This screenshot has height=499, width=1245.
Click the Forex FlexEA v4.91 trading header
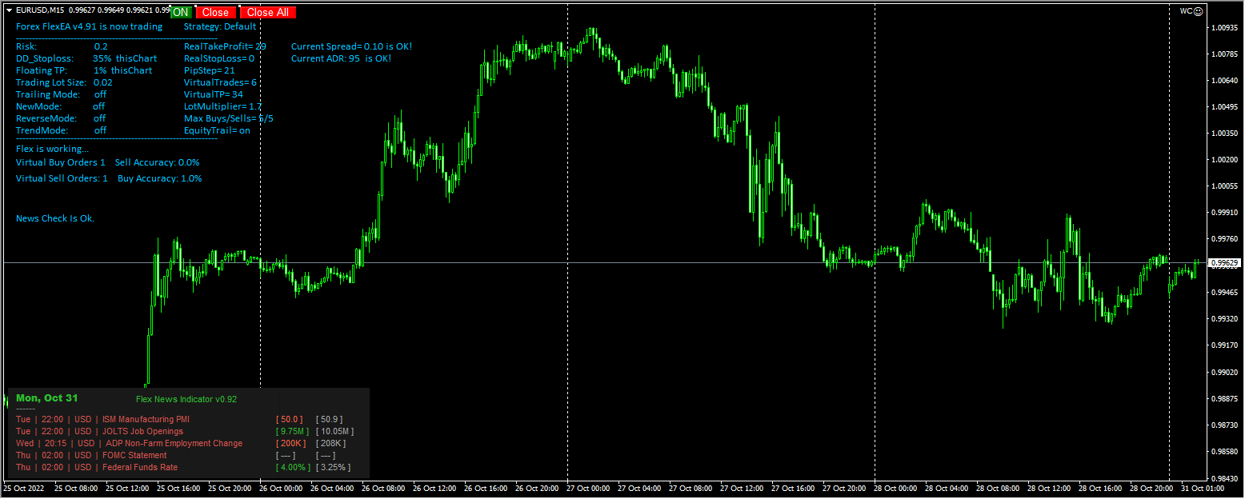tap(89, 26)
